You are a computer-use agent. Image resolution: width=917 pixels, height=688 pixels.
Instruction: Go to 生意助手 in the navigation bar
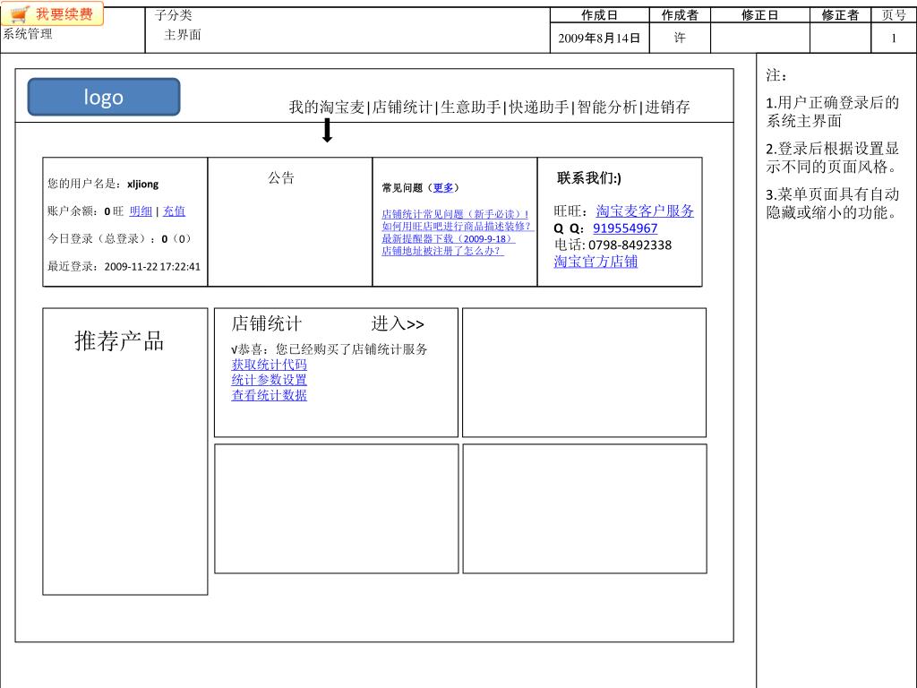(471, 107)
